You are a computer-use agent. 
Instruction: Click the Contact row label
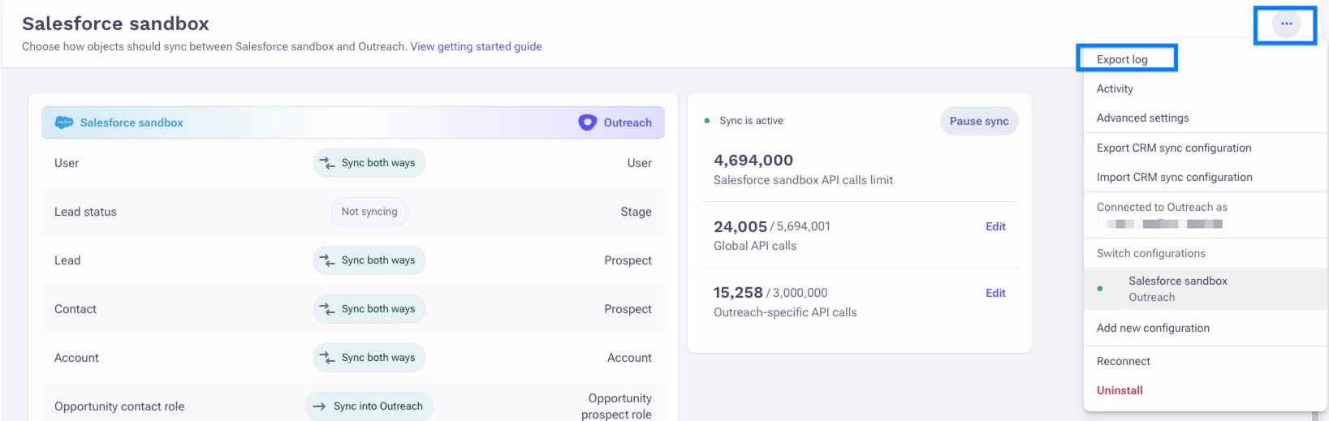(x=76, y=309)
